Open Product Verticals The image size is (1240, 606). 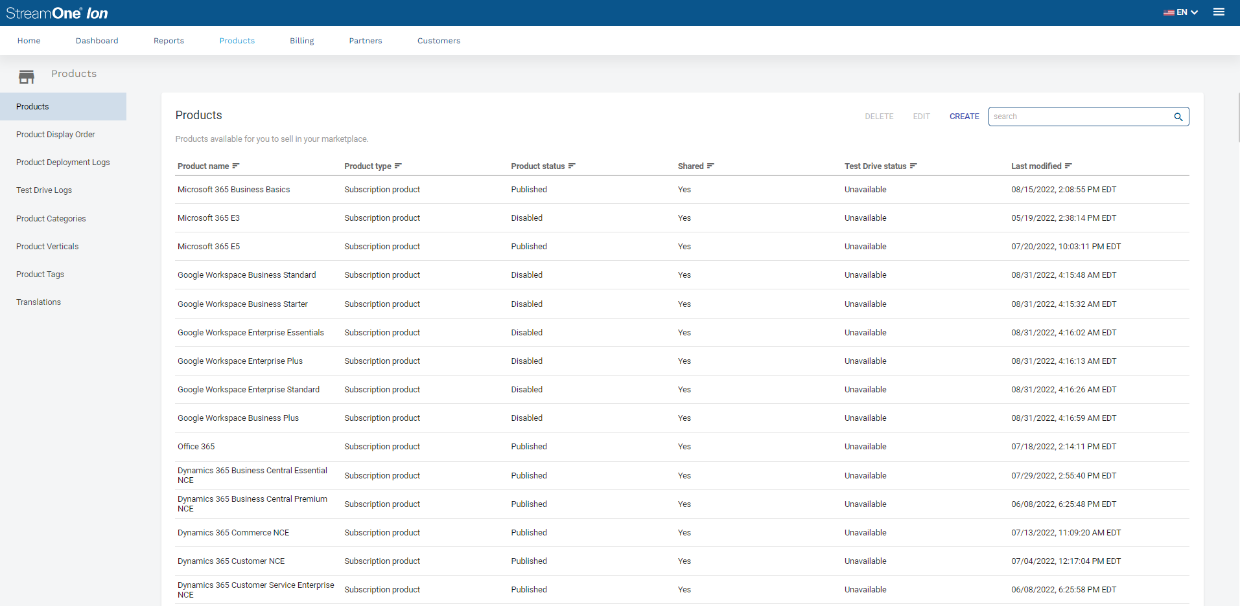pyautogui.click(x=47, y=247)
